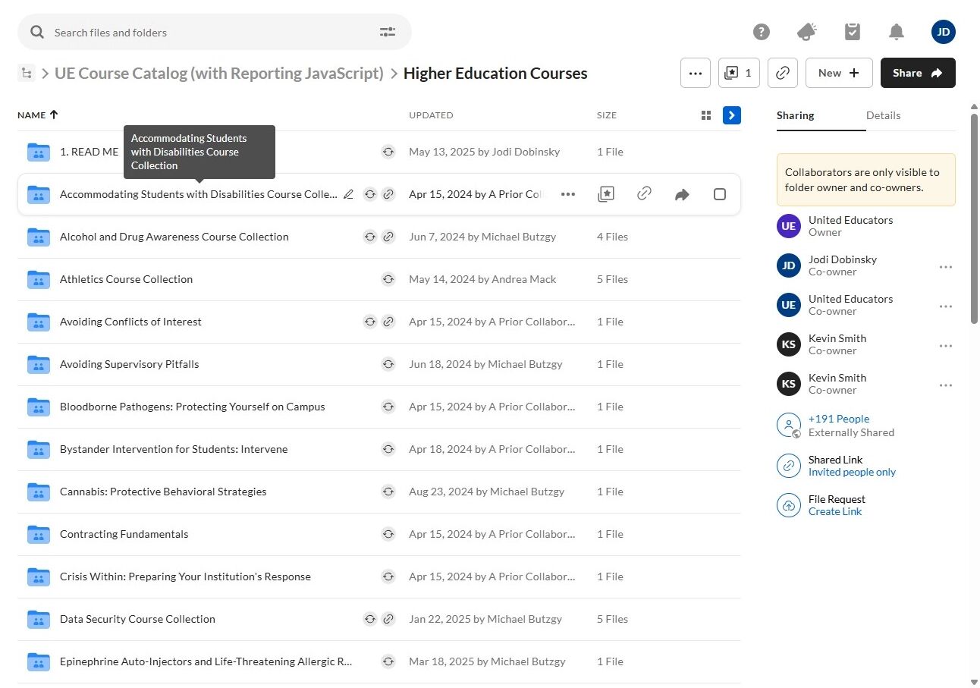The image size is (980, 688).
Task: Click the help question mark icon
Action: (761, 32)
